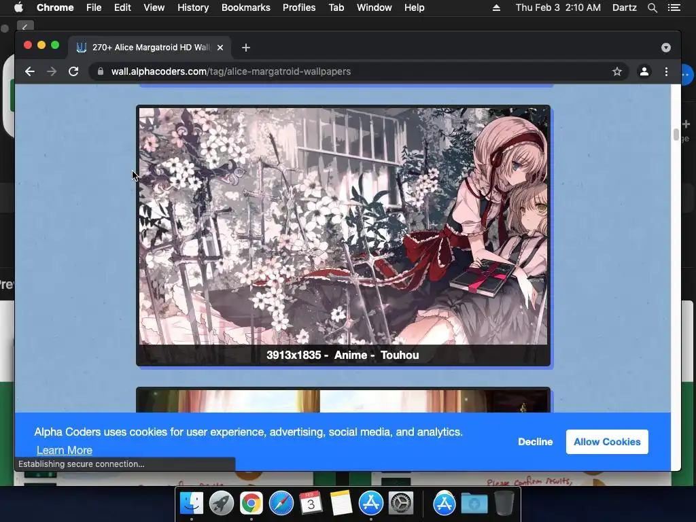Viewport: 696px width, 522px height.
Task: Close the Alice Margatroid tab
Action: click(220, 48)
